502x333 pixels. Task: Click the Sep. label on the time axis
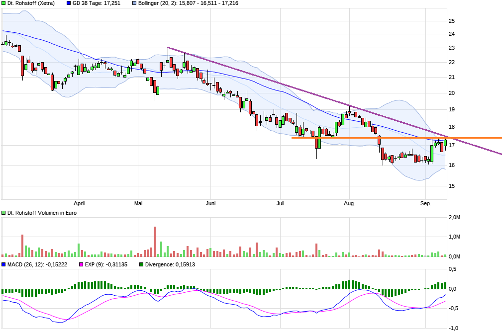coord(426,203)
